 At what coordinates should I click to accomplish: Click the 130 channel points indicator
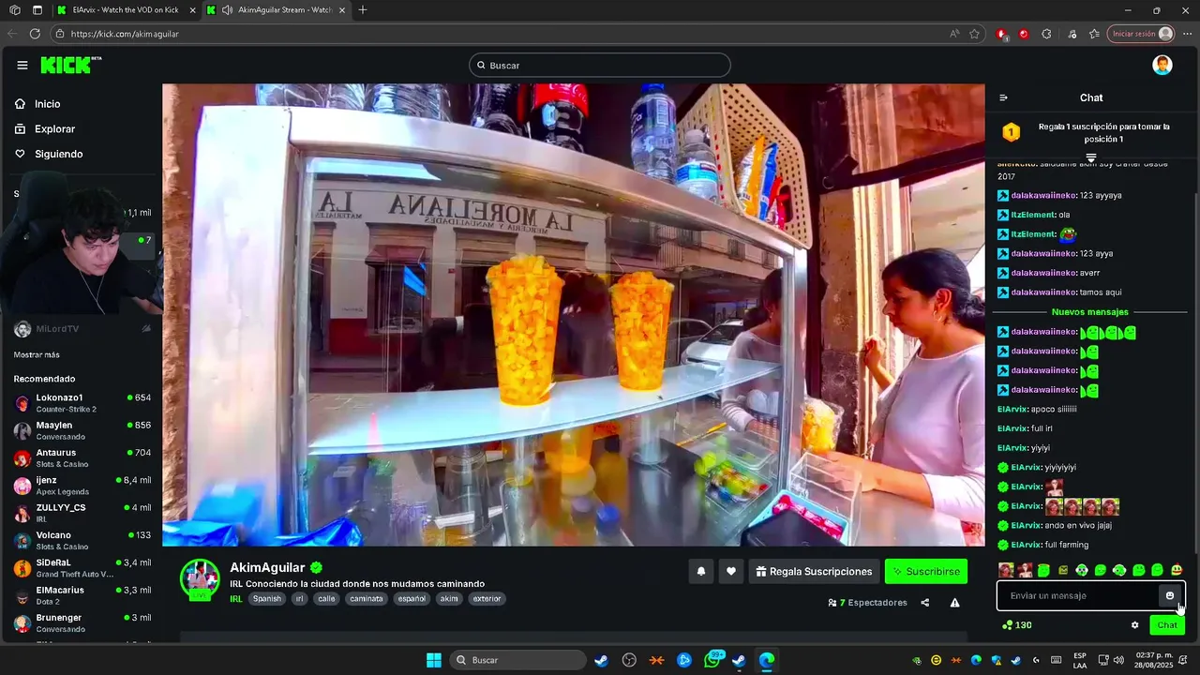point(1017,625)
